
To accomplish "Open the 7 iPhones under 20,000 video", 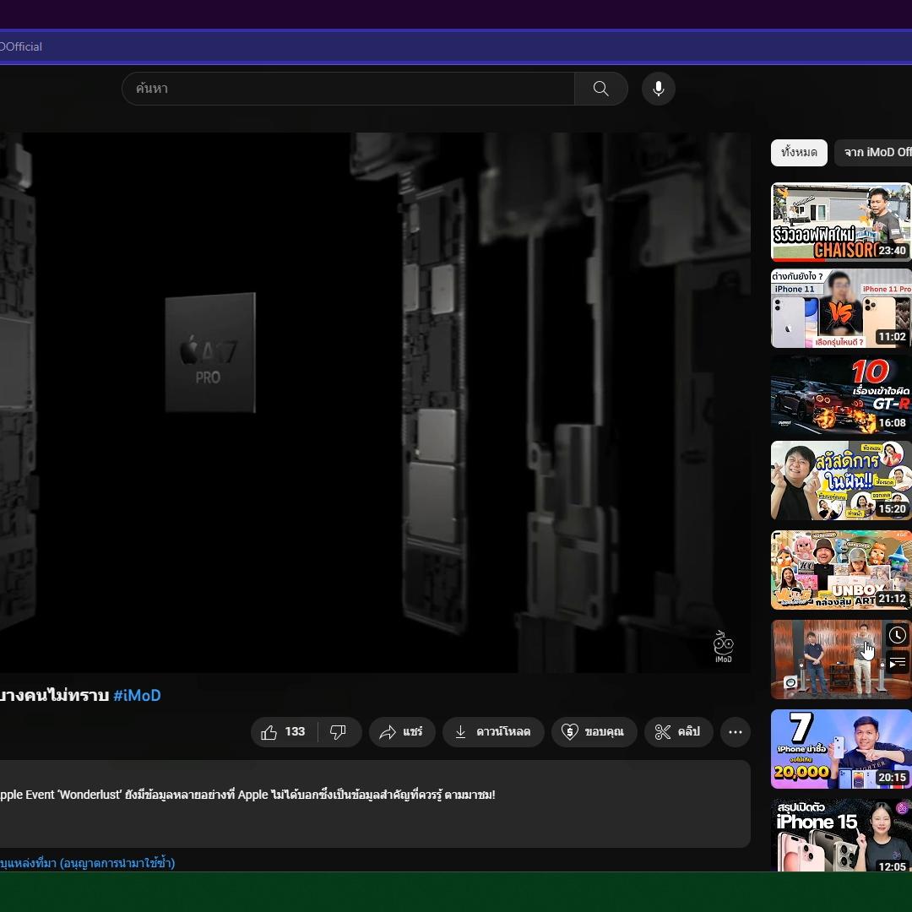I will (841, 749).
